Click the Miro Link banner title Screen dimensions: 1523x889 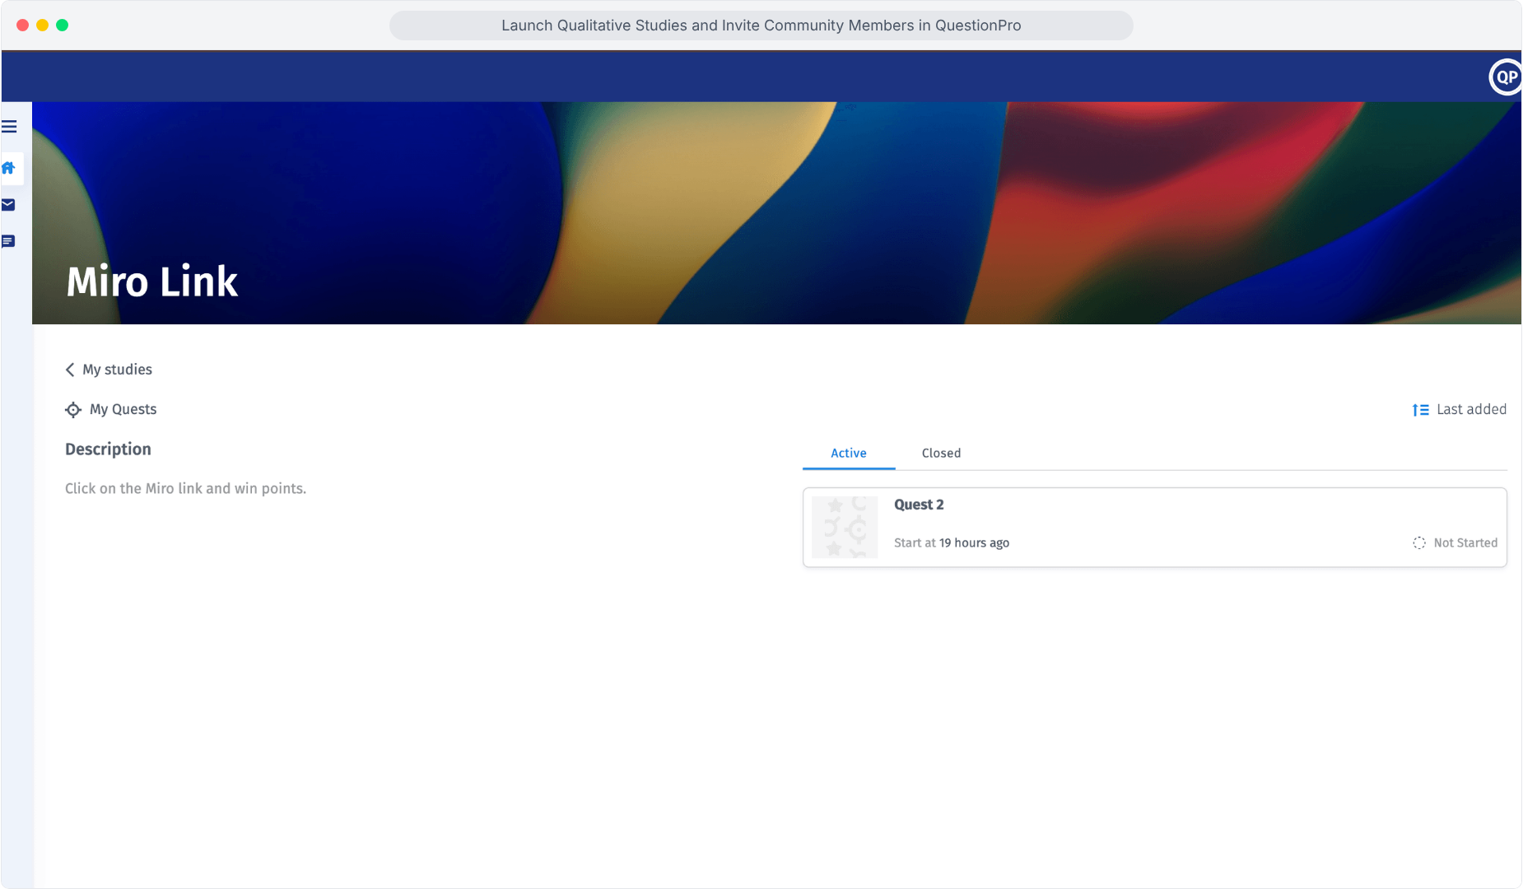click(x=152, y=282)
